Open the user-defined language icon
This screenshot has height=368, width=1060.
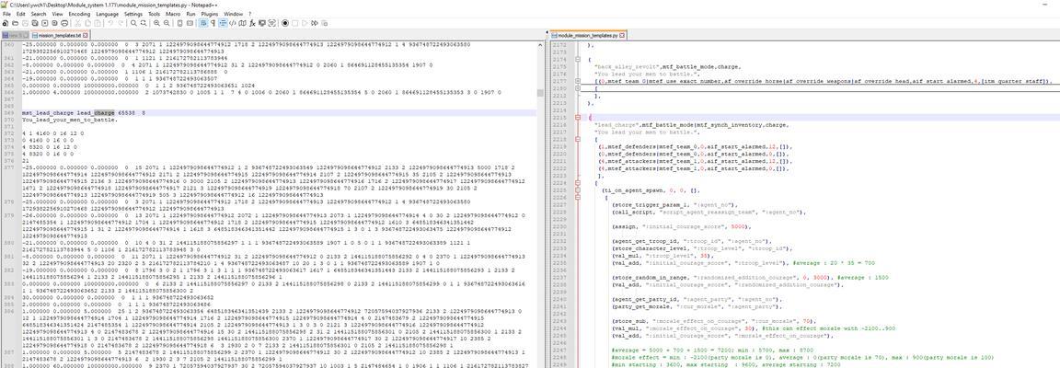point(233,22)
